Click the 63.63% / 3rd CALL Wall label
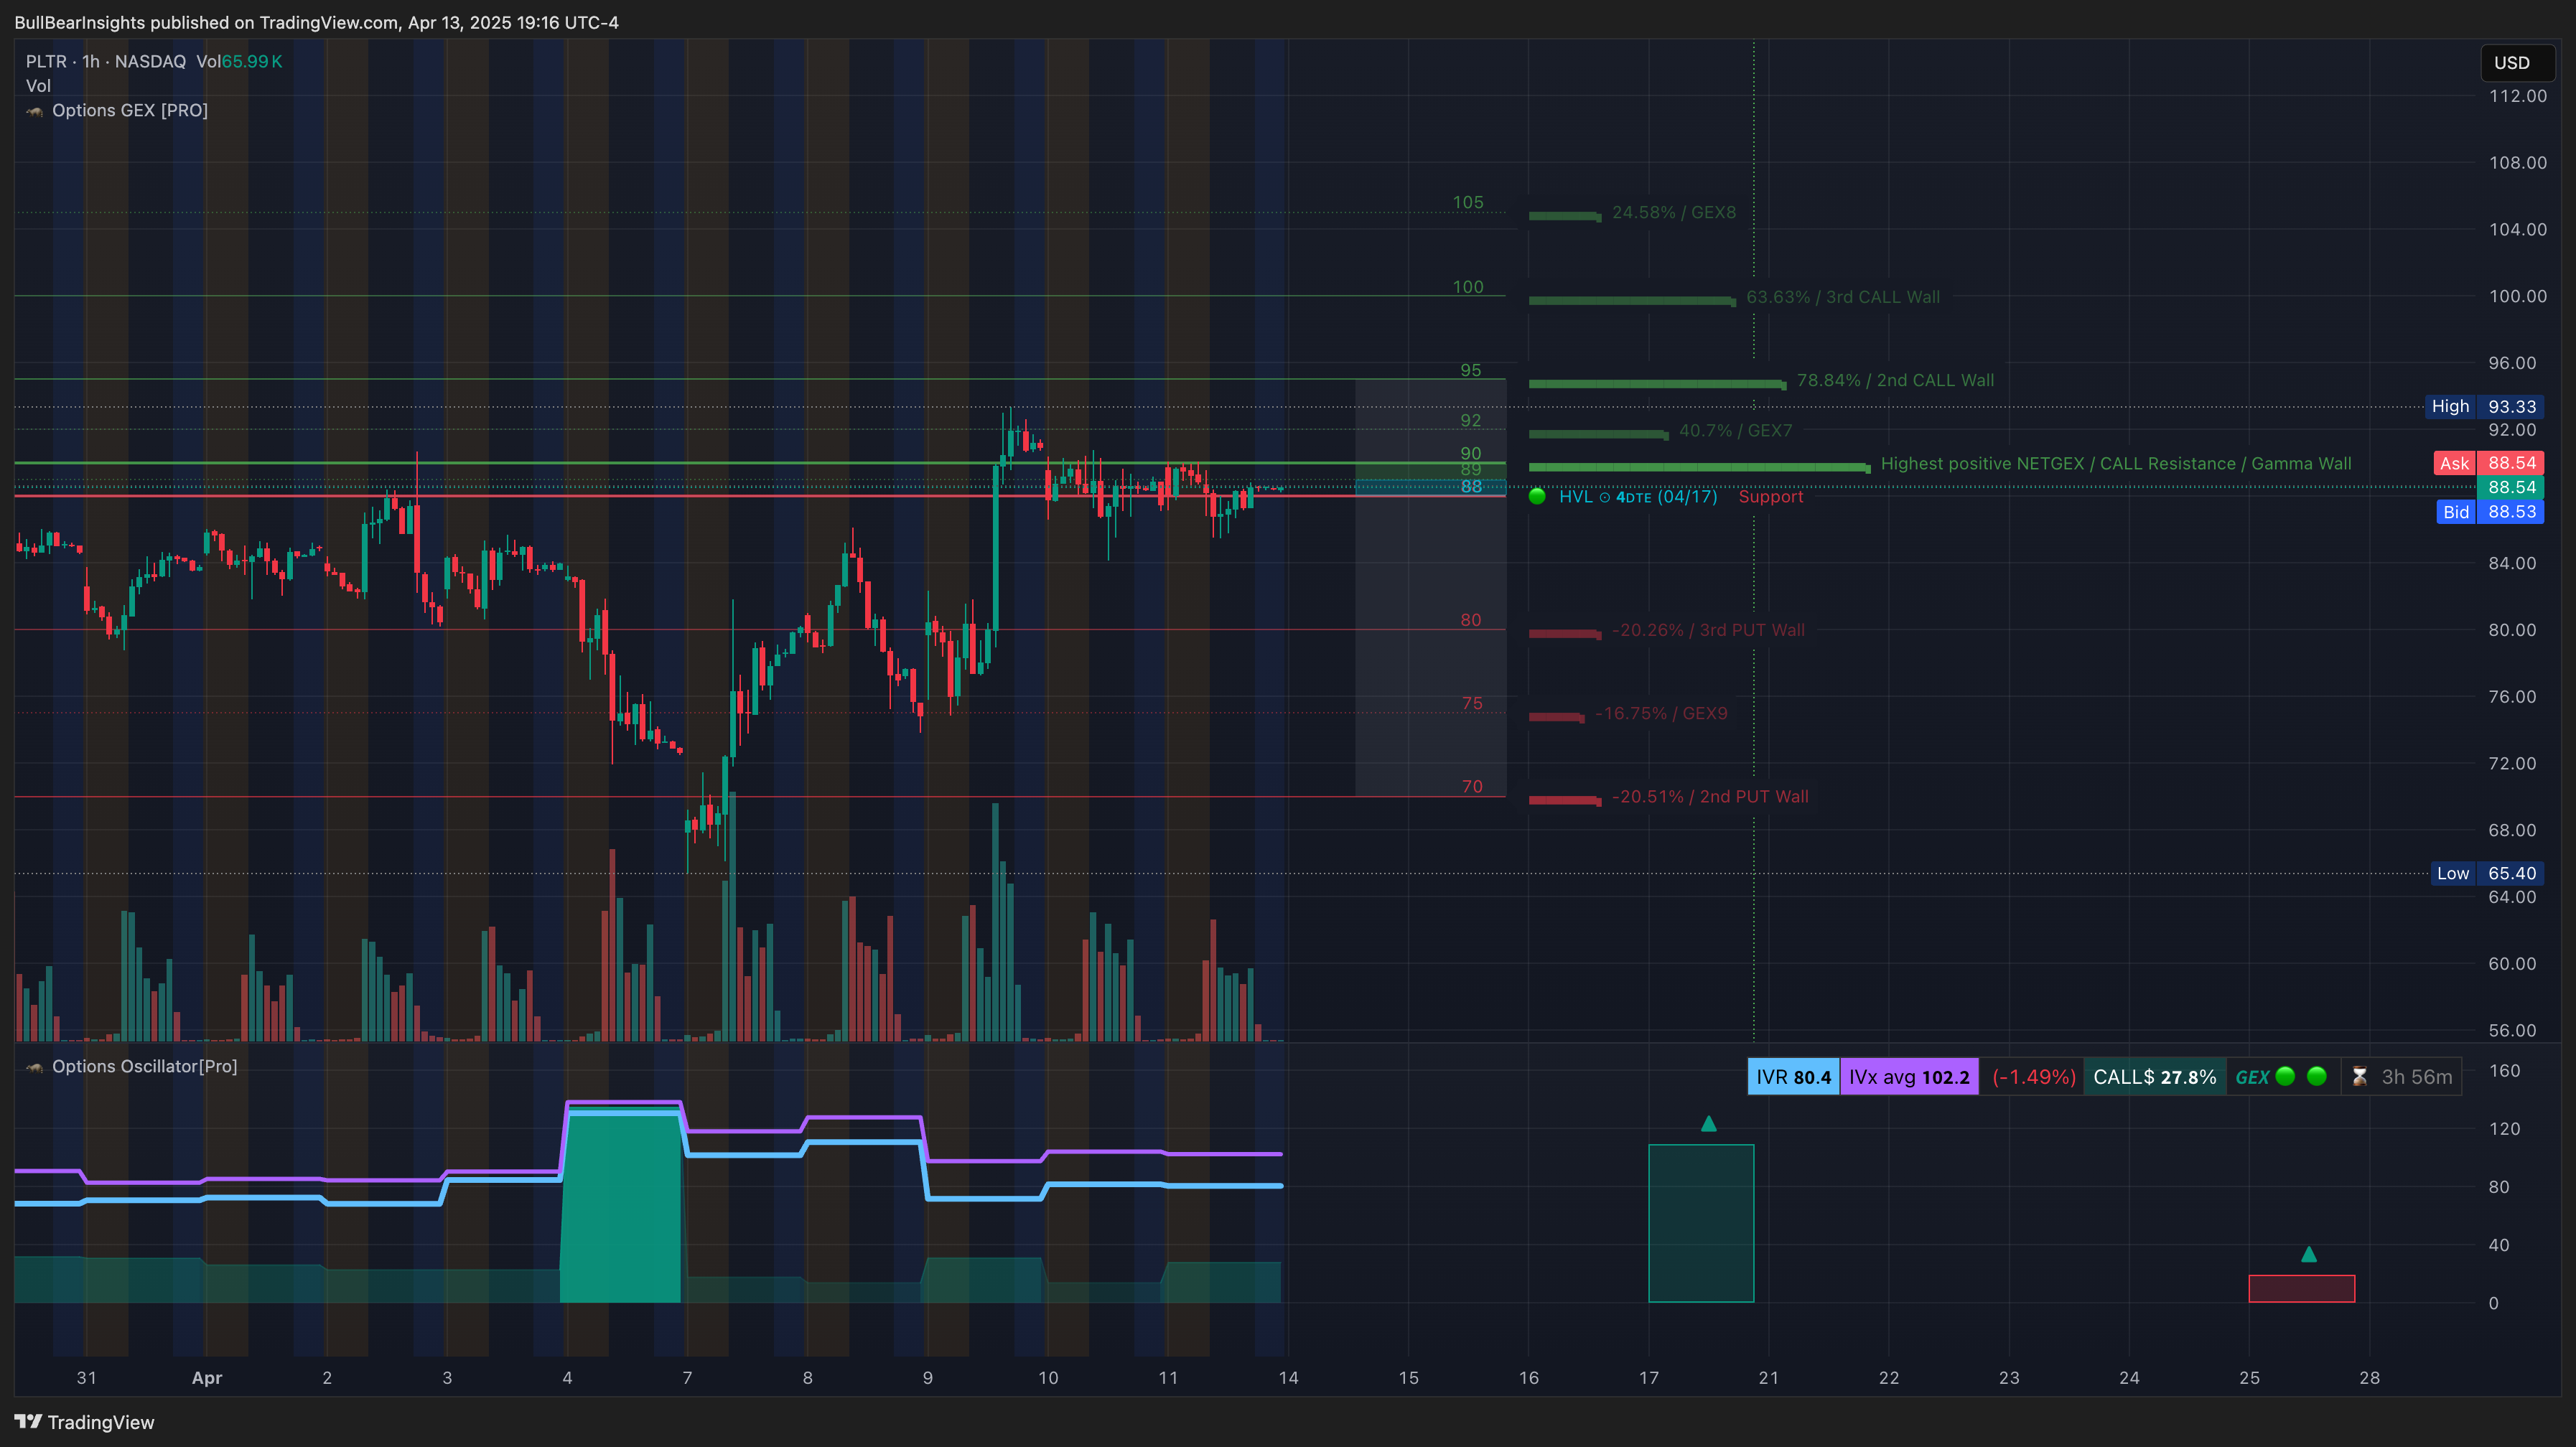The height and width of the screenshot is (1447, 2576). (1842, 297)
